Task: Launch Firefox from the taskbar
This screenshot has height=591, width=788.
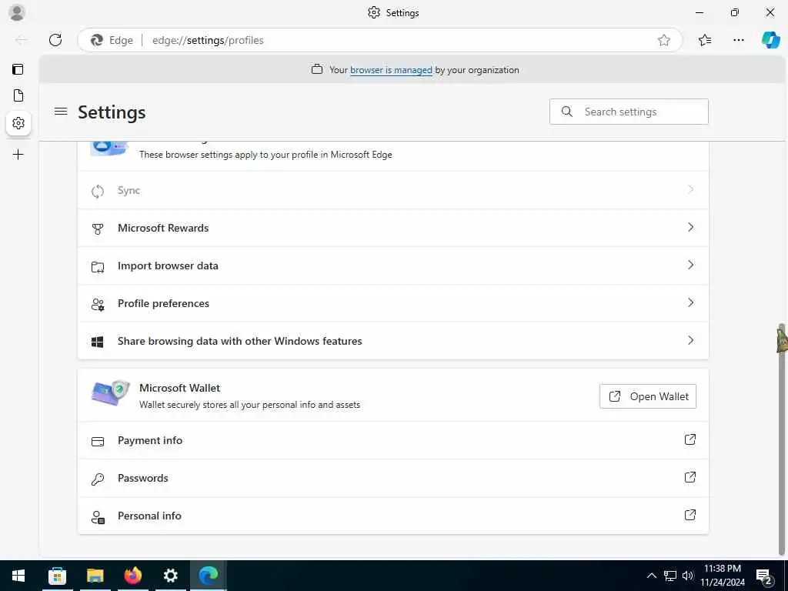Action: [x=132, y=576]
